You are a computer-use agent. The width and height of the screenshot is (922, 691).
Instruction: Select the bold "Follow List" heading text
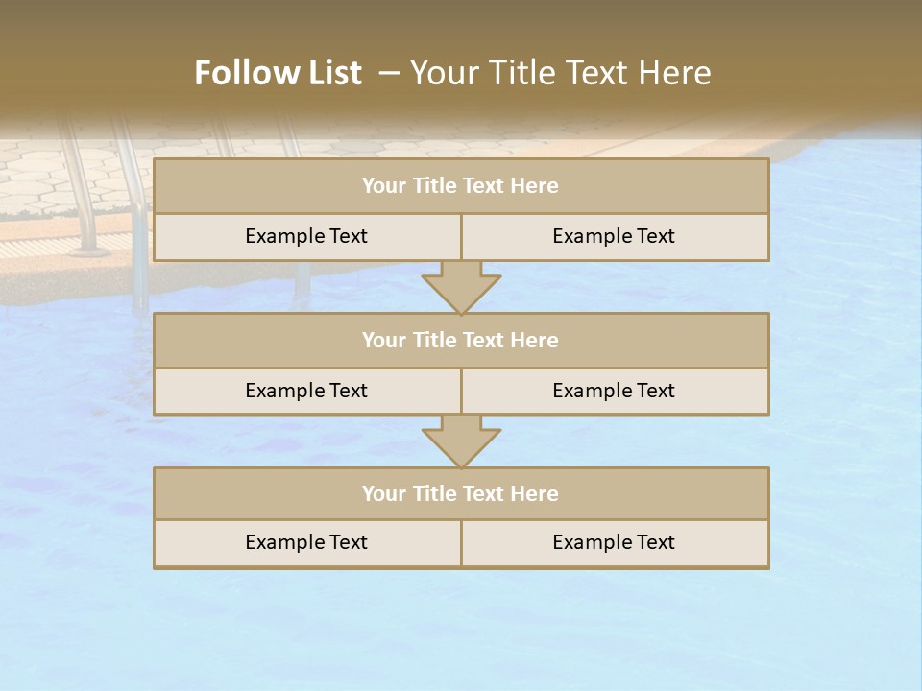pyautogui.click(x=279, y=73)
